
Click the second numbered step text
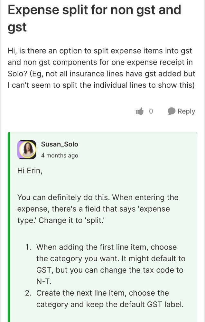coord(109,298)
